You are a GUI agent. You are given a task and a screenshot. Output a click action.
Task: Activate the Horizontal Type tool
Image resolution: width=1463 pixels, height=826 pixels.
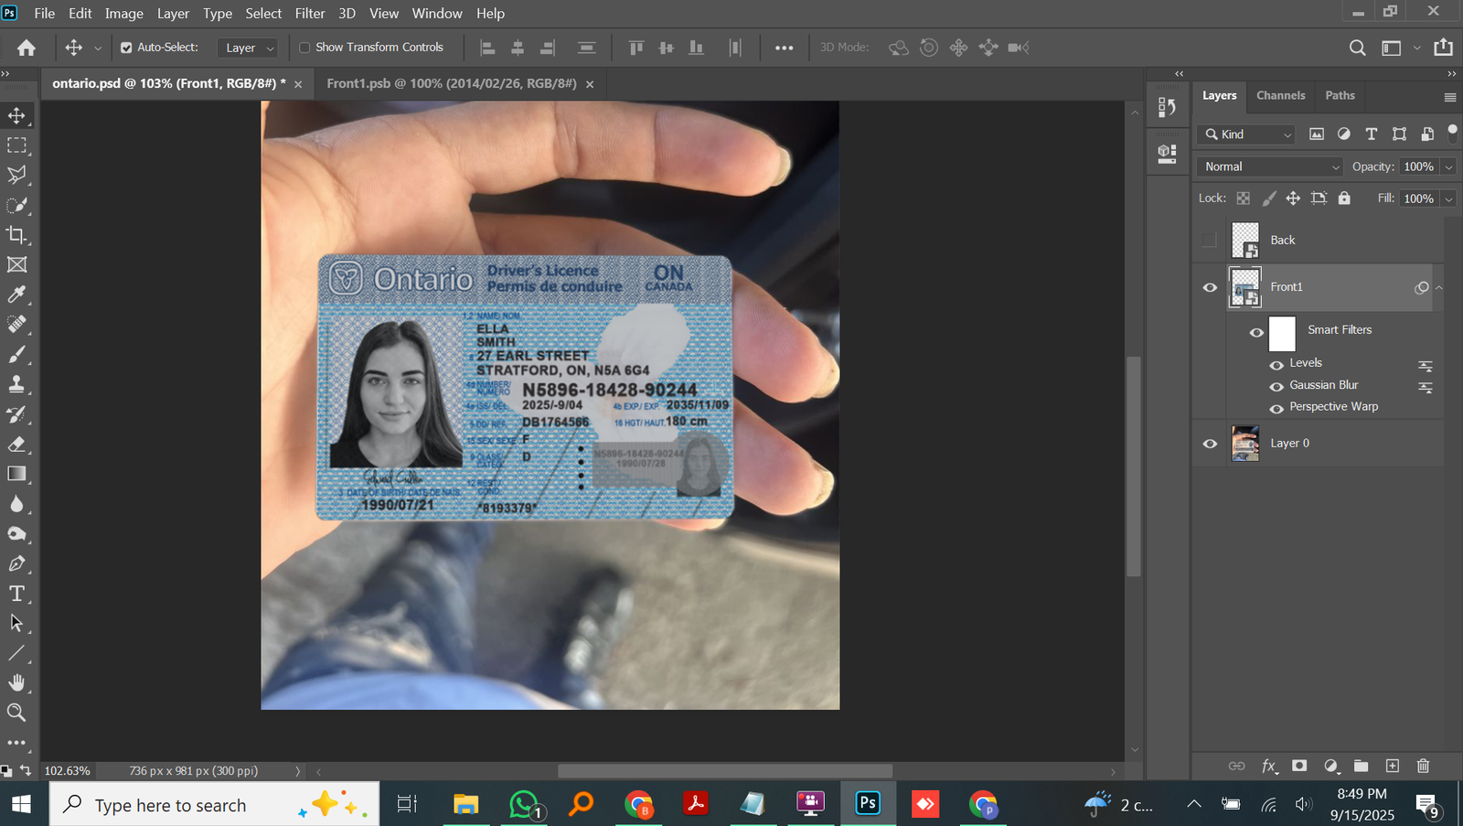pos(16,594)
